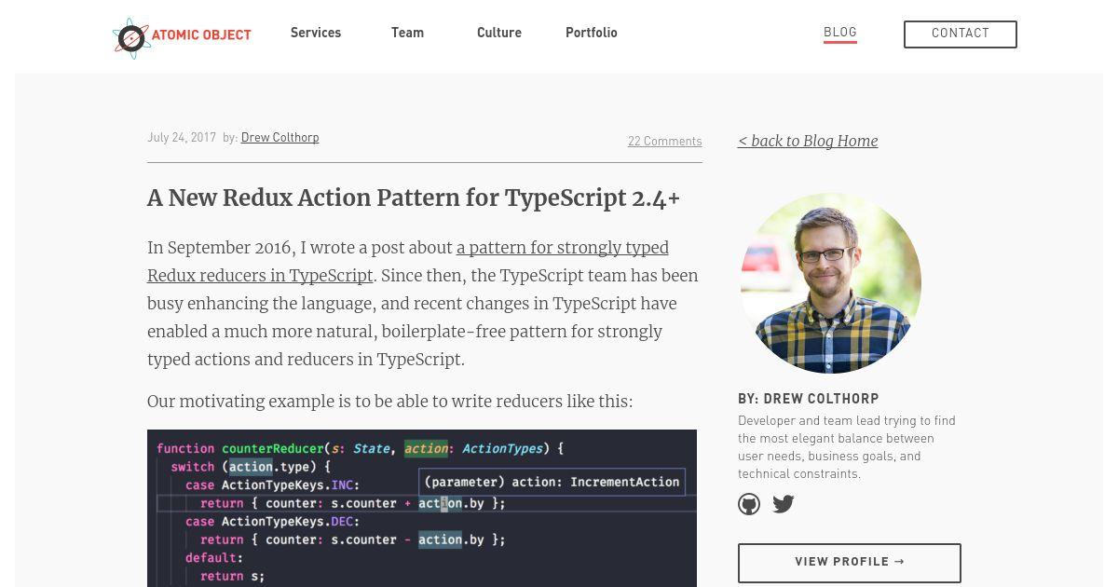Open the Services menu
This screenshot has width=1118, height=587.
pyautogui.click(x=316, y=34)
